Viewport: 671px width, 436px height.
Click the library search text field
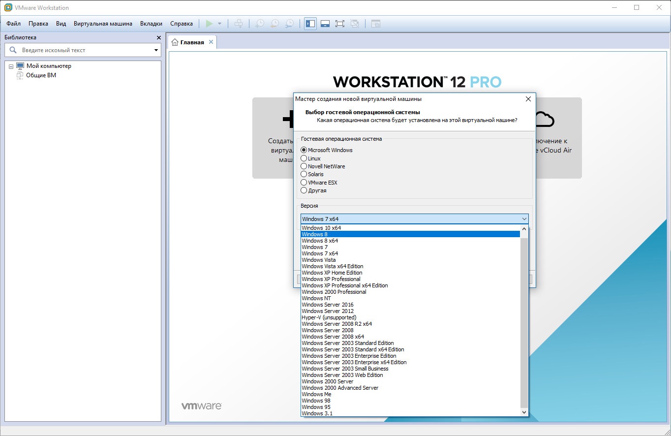(x=86, y=50)
